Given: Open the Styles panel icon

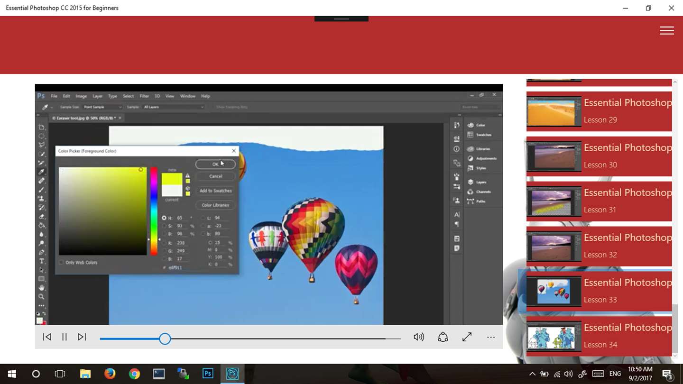Looking at the screenshot, I should [471, 168].
